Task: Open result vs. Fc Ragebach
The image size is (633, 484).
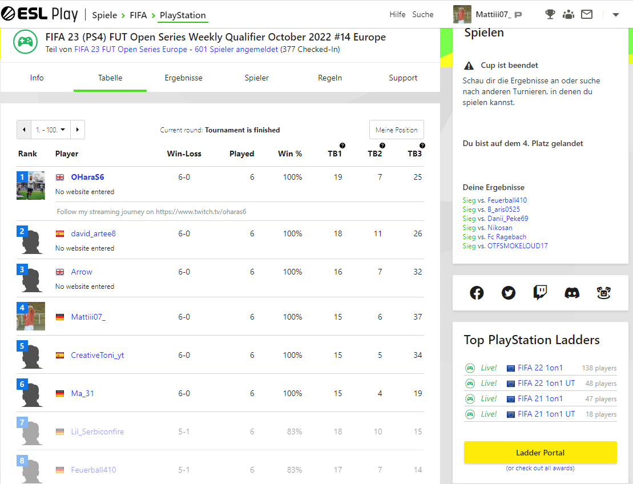Action: tap(507, 237)
